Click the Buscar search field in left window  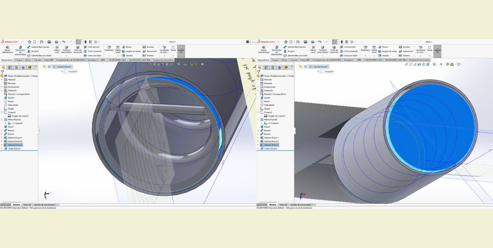[x=251, y=42]
